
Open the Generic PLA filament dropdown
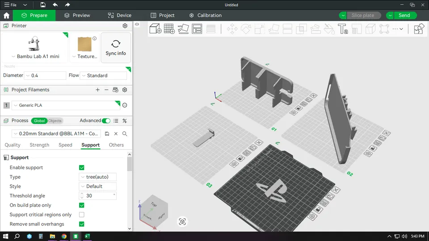pos(66,105)
